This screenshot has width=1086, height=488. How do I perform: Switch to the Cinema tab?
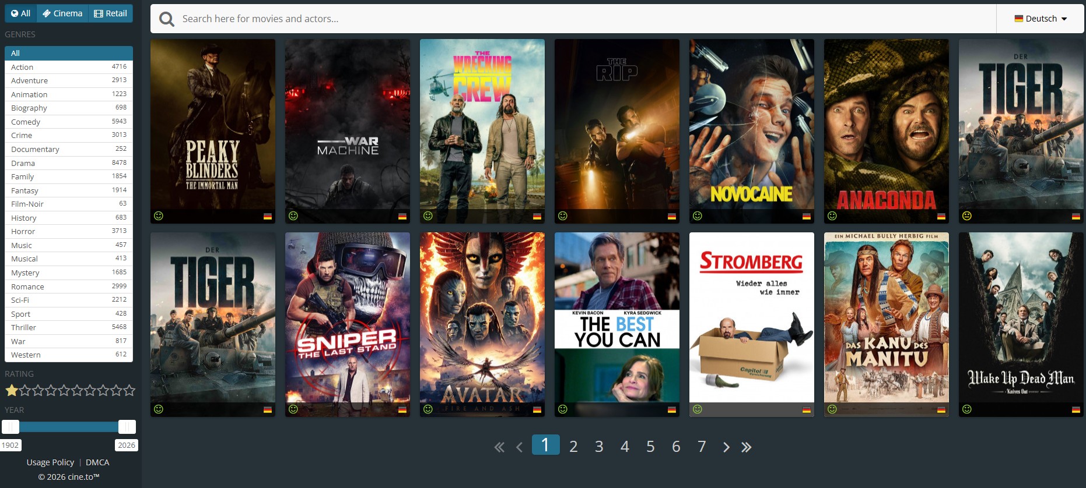pyautogui.click(x=62, y=13)
